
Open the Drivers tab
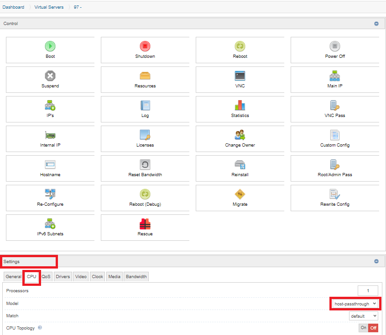coord(63,277)
